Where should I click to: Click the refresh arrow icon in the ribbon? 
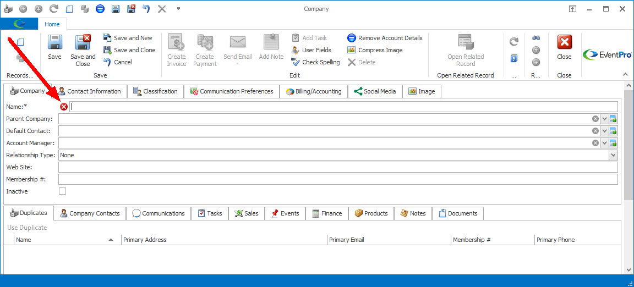click(513, 42)
